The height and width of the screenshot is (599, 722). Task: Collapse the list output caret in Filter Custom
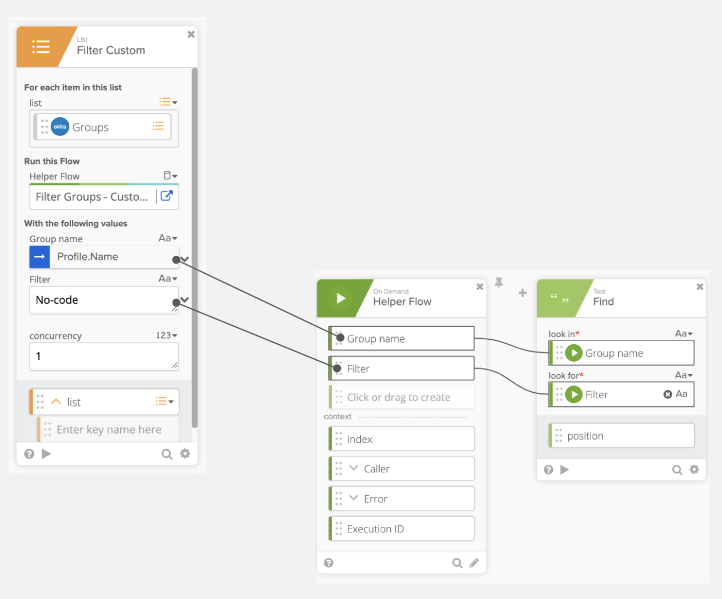[56, 402]
